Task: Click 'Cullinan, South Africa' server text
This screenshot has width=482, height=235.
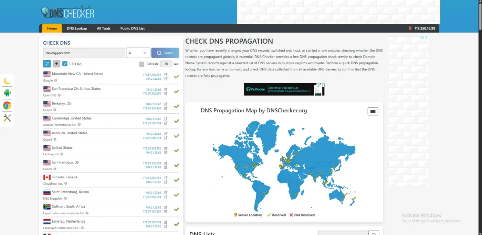Action: (69, 206)
